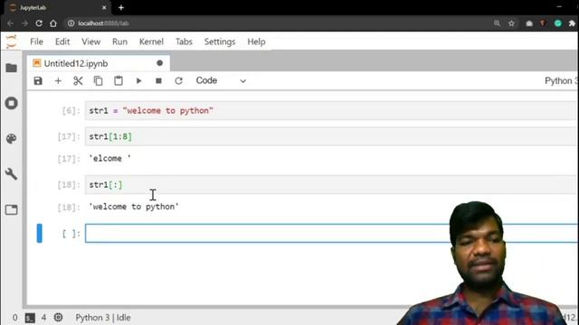This screenshot has height=325, width=579.
Task: Click the terminal icon in the status bar
Action: click(x=30, y=318)
